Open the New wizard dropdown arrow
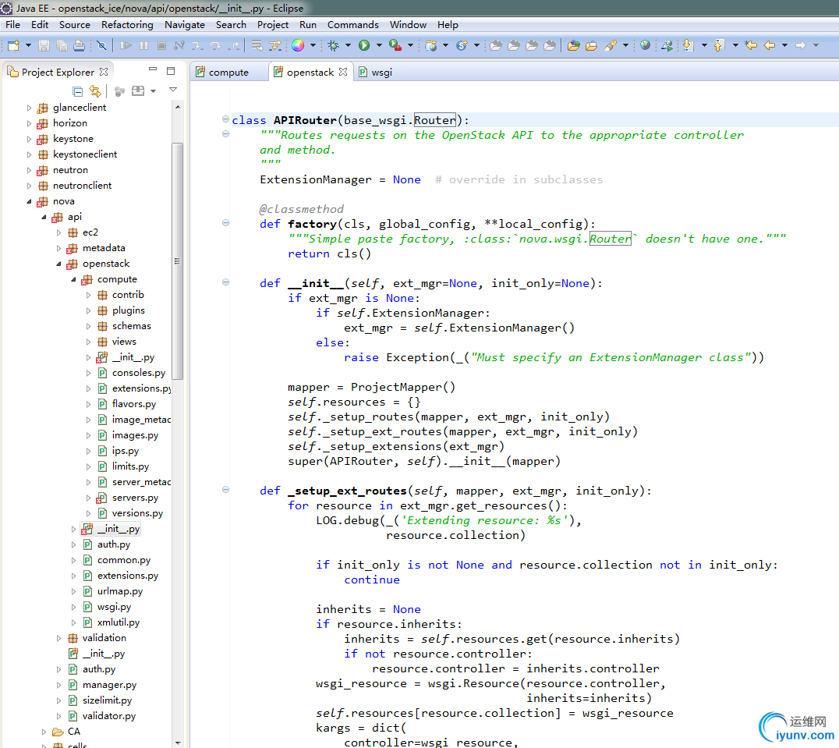This screenshot has width=839, height=748. (28, 45)
